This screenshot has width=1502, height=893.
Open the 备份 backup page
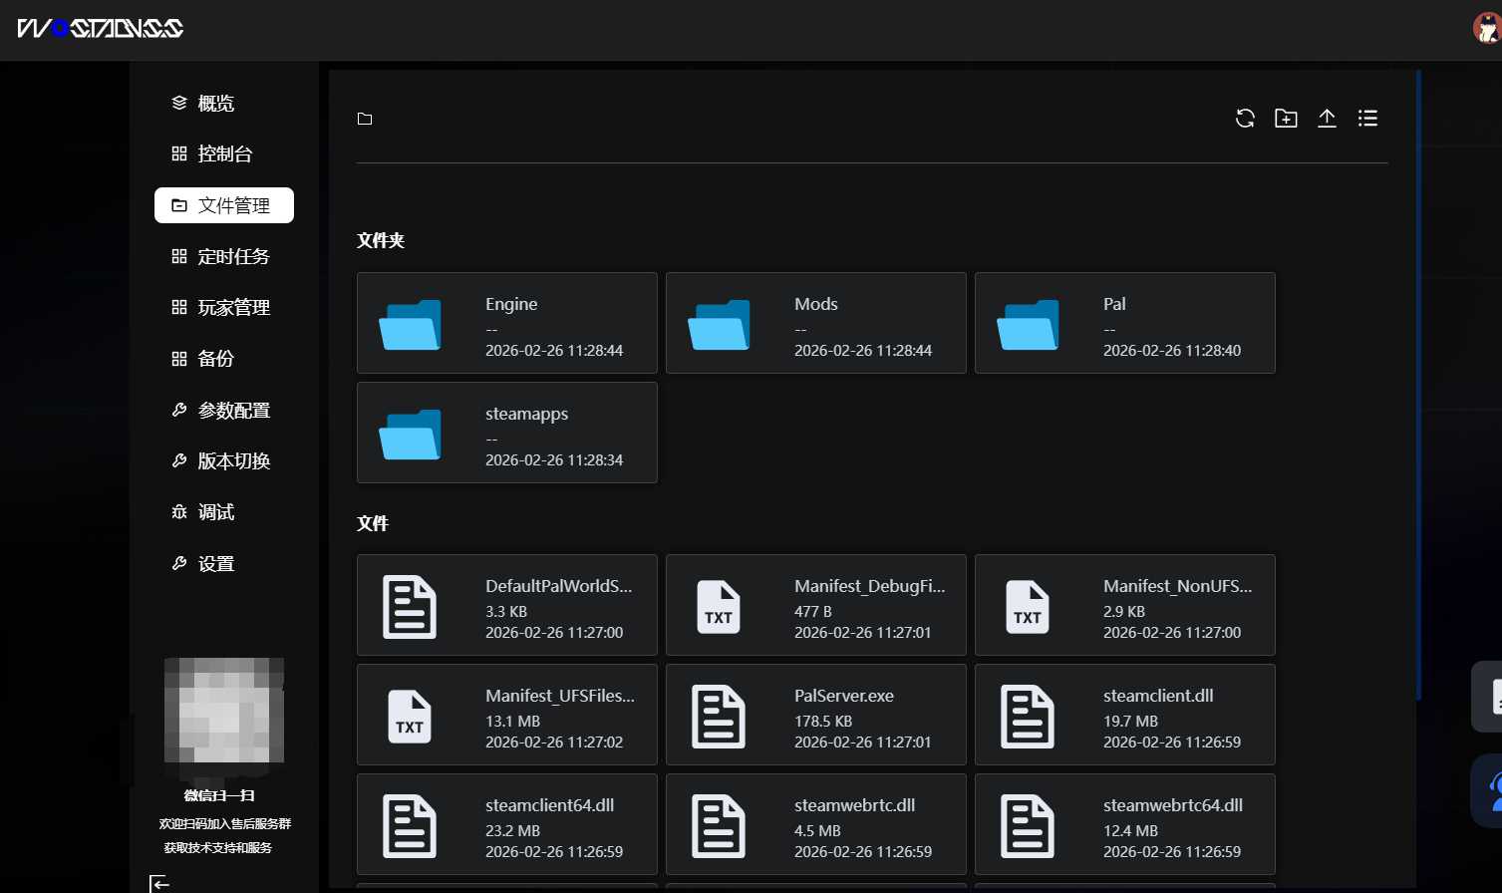click(224, 359)
